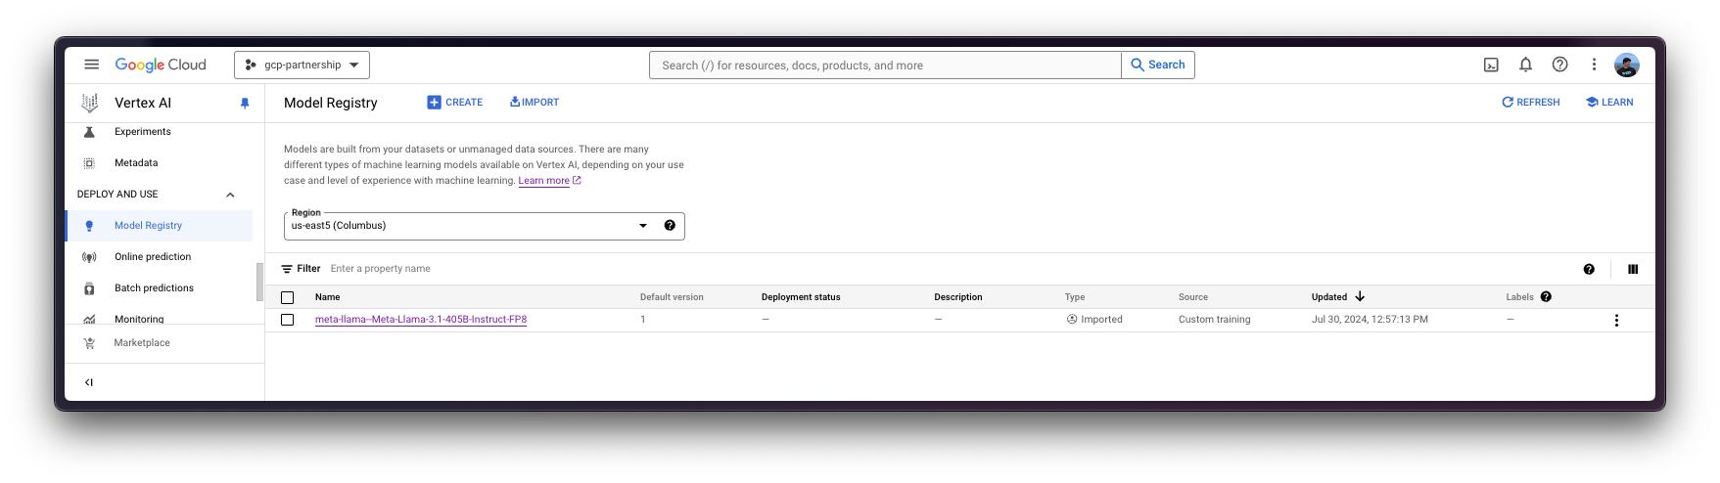Screen dimensions: 1720x483
Task: Click the sidebar scrollbar
Action: pos(259,282)
